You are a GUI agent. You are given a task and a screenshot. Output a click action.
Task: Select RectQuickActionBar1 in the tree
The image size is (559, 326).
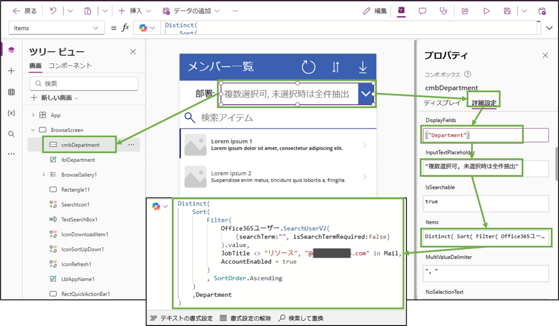[85, 293]
